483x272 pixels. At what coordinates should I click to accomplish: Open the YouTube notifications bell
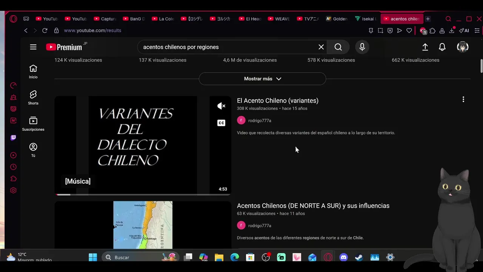pyautogui.click(x=442, y=47)
